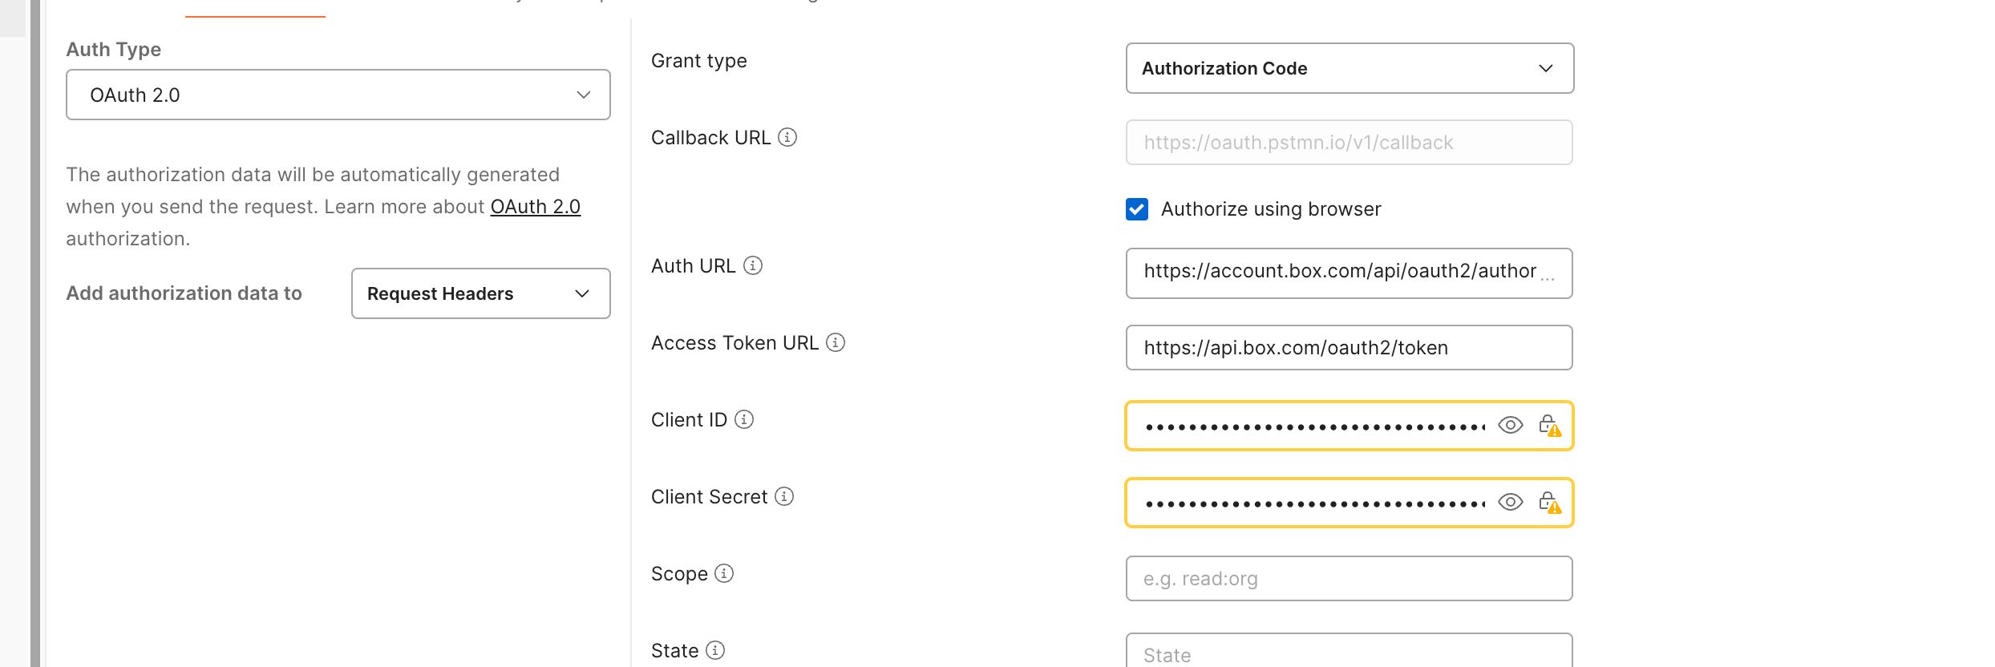Focus the Scope input field
Image resolution: width=1995 pixels, height=667 pixels.
click(1349, 579)
